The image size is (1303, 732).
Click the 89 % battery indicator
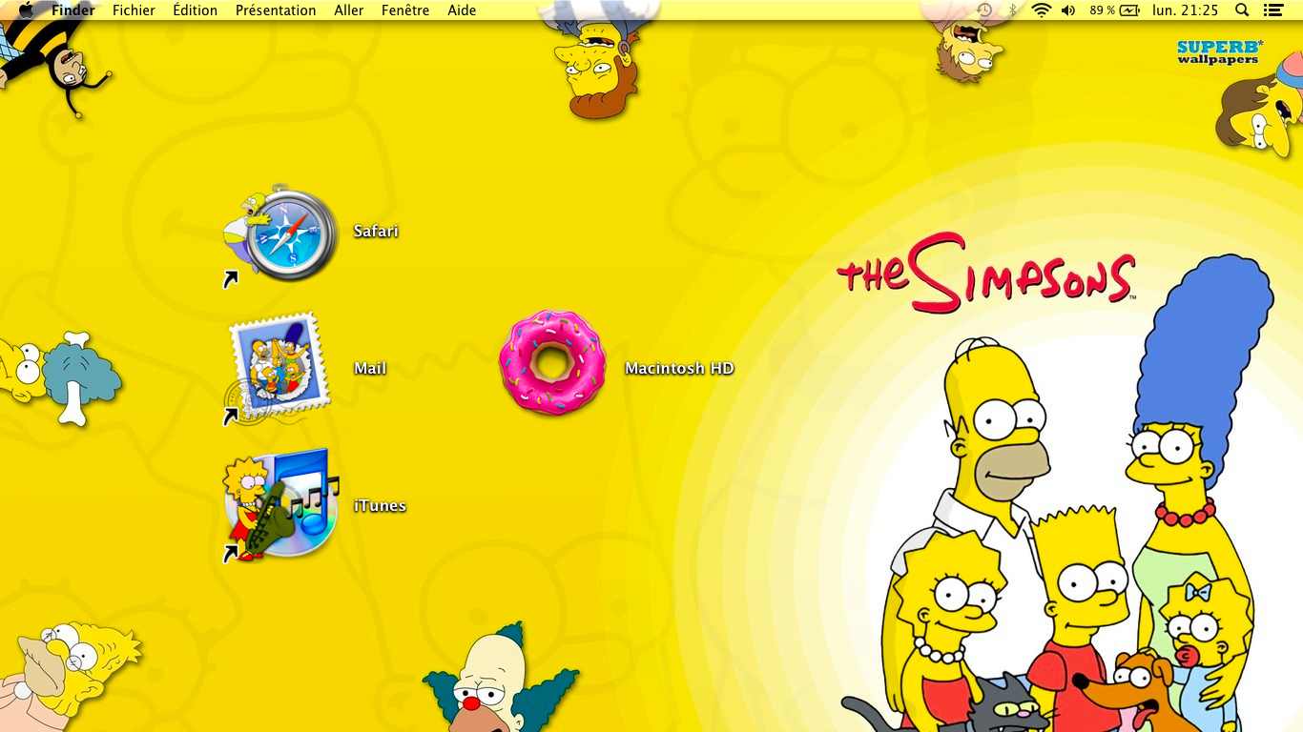(1115, 10)
